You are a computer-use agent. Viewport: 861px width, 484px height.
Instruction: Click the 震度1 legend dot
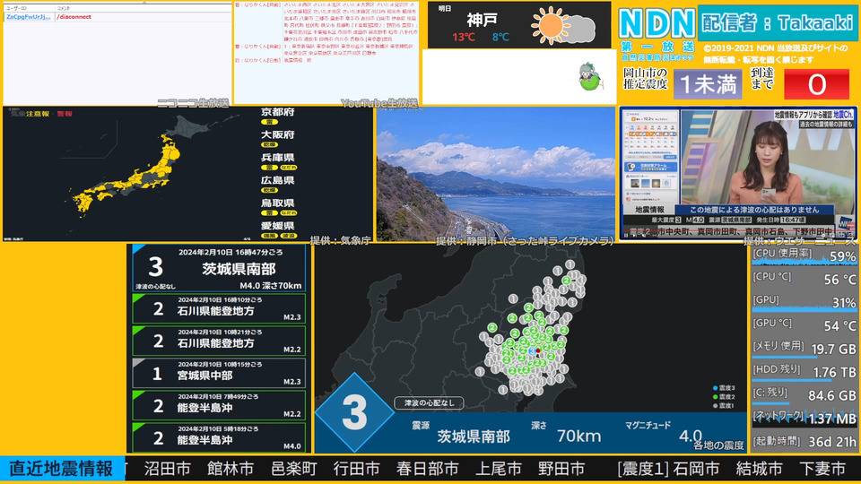(715, 405)
